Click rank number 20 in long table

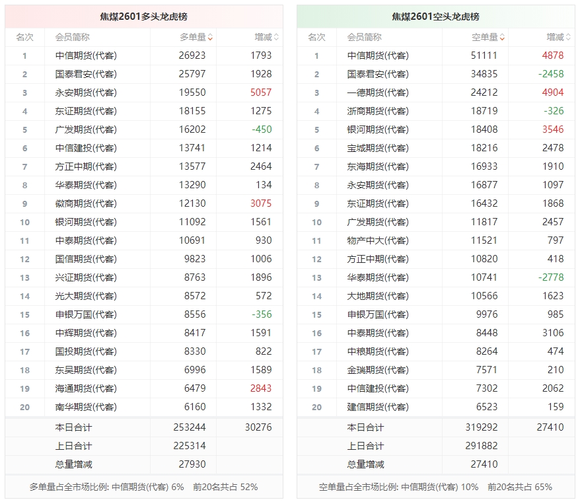point(25,408)
